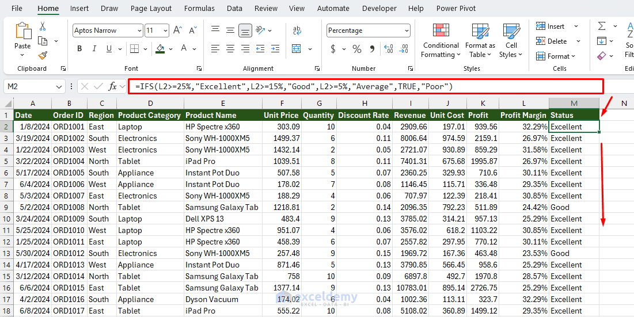Open the Number dialog launcher
The width and height of the screenshot is (634, 317).
[411, 68]
